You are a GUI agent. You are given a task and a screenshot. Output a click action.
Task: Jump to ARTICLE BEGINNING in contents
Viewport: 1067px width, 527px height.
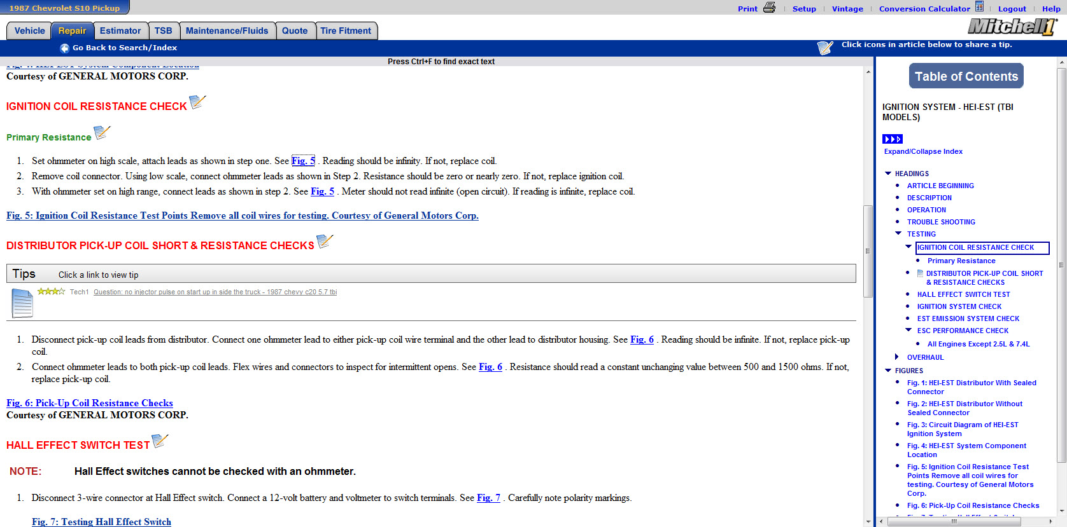(940, 186)
